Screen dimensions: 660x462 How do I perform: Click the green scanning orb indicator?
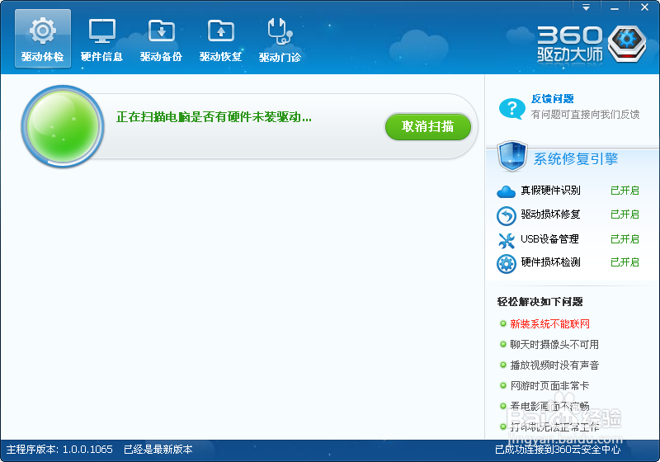(64, 127)
